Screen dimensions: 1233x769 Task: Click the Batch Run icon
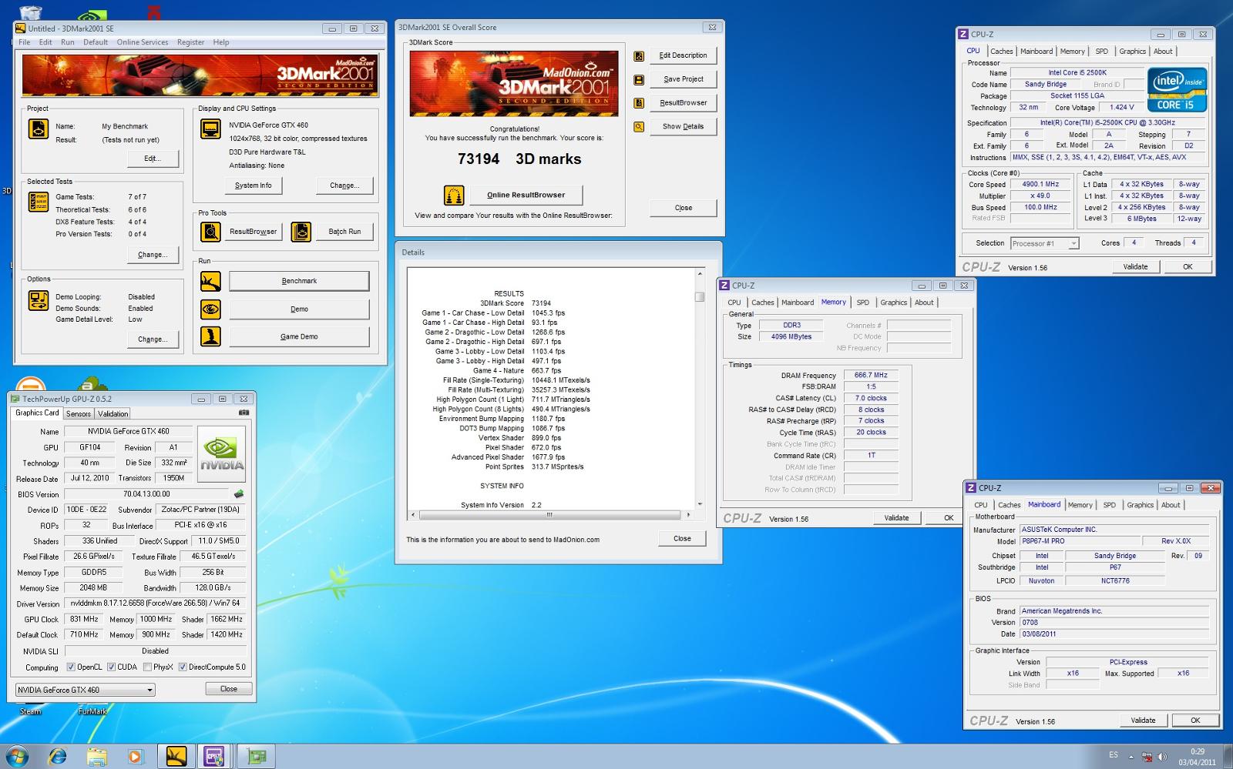click(x=301, y=232)
